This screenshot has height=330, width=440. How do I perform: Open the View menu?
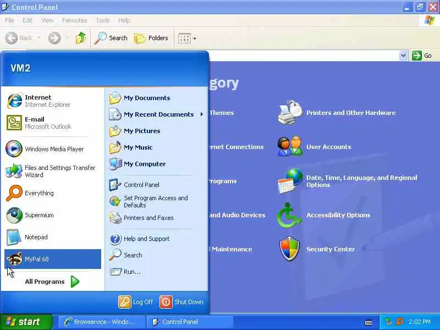click(x=47, y=20)
